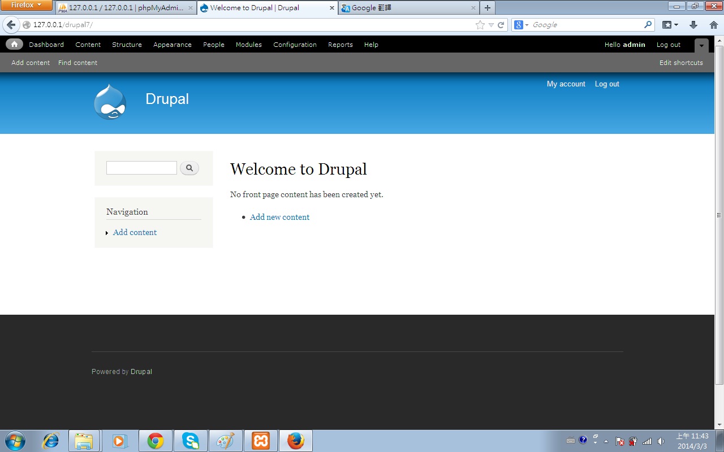Image resolution: width=724 pixels, height=452 pixels.
Task: Click the Action Center flag tray icon
Action: (x=620, y=441)
